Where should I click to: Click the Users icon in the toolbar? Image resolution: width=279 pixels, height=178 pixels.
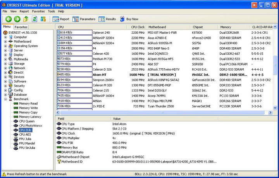click(43, 19)
